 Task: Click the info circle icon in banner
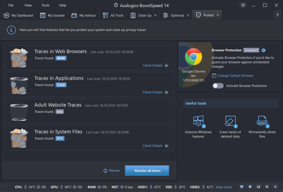click(11, 30)
